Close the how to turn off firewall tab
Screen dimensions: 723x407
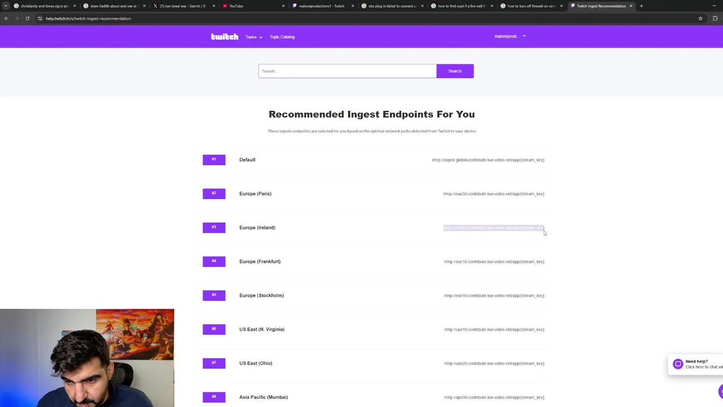point(561,6)
